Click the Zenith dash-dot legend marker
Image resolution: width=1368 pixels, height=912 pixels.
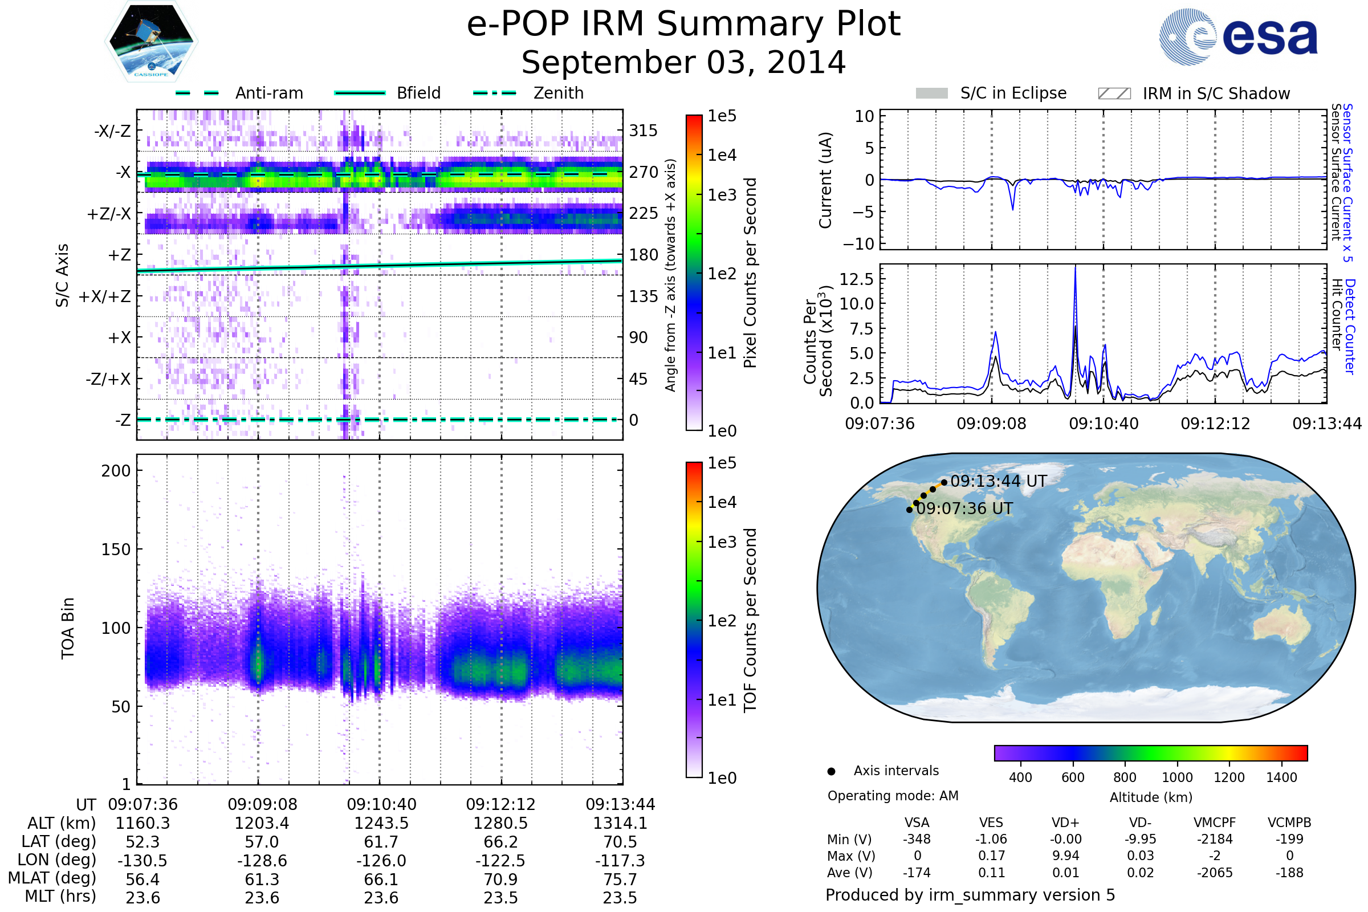click(x=494, y=93)
